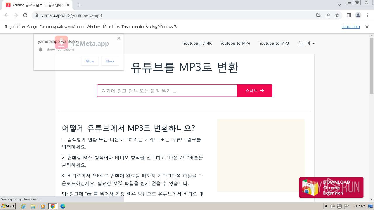
Task: Click the Download Chrome Extension banner
Action: (x=331, y=188)
